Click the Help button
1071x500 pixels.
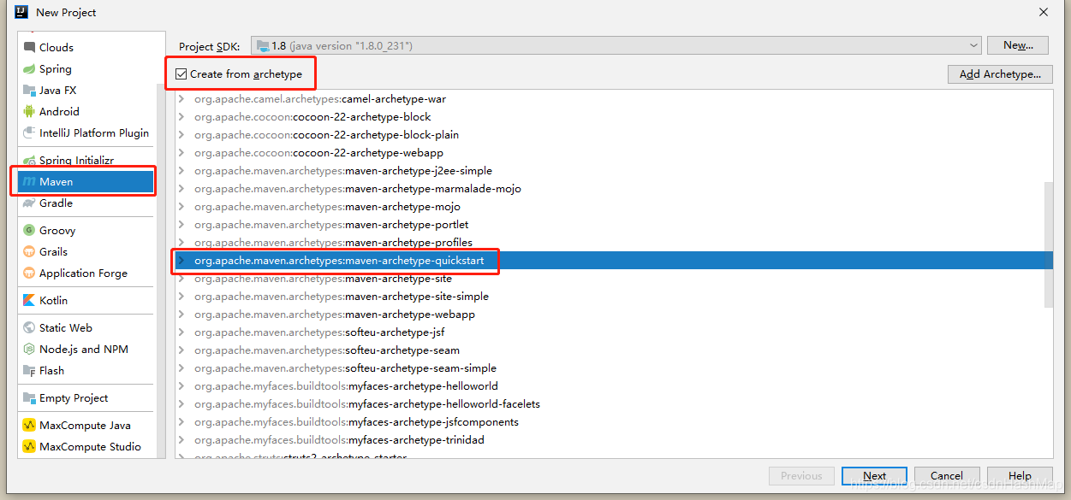pyautogui.click(x=1020, y=476)
